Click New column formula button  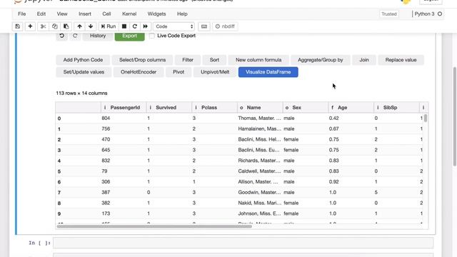258,60
